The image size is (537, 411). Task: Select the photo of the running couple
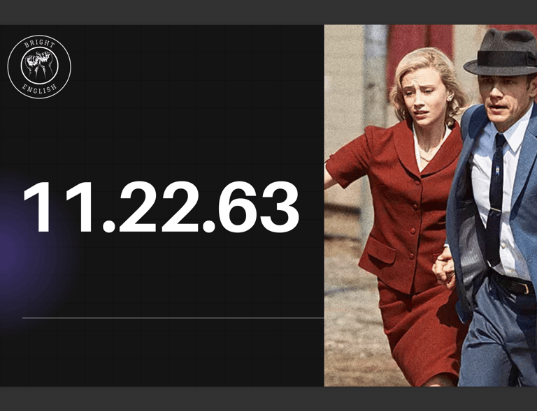coord(431,205)
